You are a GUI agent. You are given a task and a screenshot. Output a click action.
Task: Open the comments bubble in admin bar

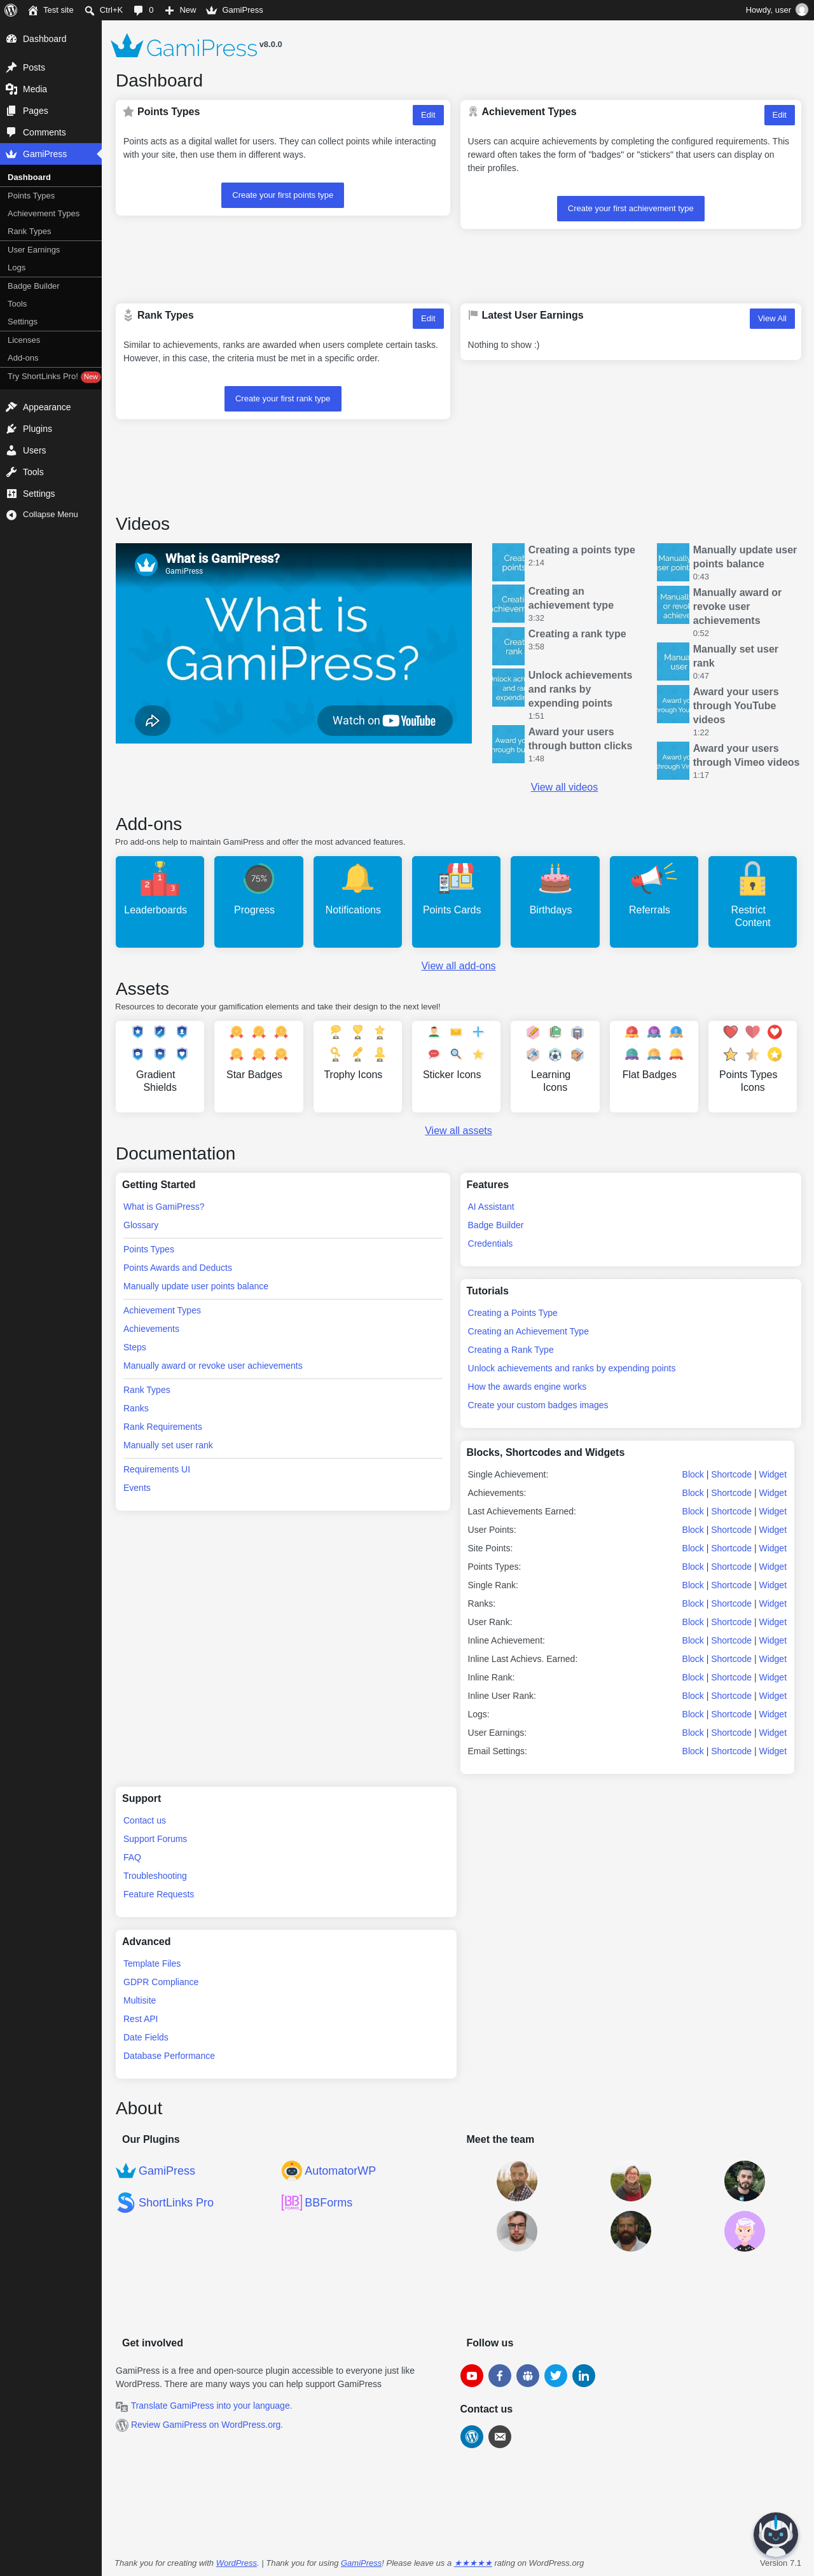(143, 10)
